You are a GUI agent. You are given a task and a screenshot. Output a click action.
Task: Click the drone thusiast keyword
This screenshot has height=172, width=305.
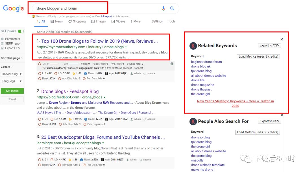(201, 89)
